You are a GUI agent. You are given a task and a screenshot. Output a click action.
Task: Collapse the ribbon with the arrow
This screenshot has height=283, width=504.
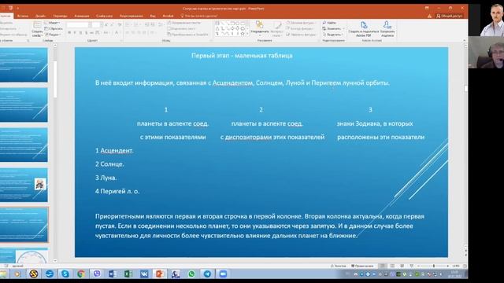click(x=464, y=40)
